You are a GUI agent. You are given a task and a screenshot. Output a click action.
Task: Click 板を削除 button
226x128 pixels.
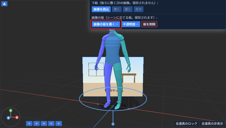(x=149, y=24)
